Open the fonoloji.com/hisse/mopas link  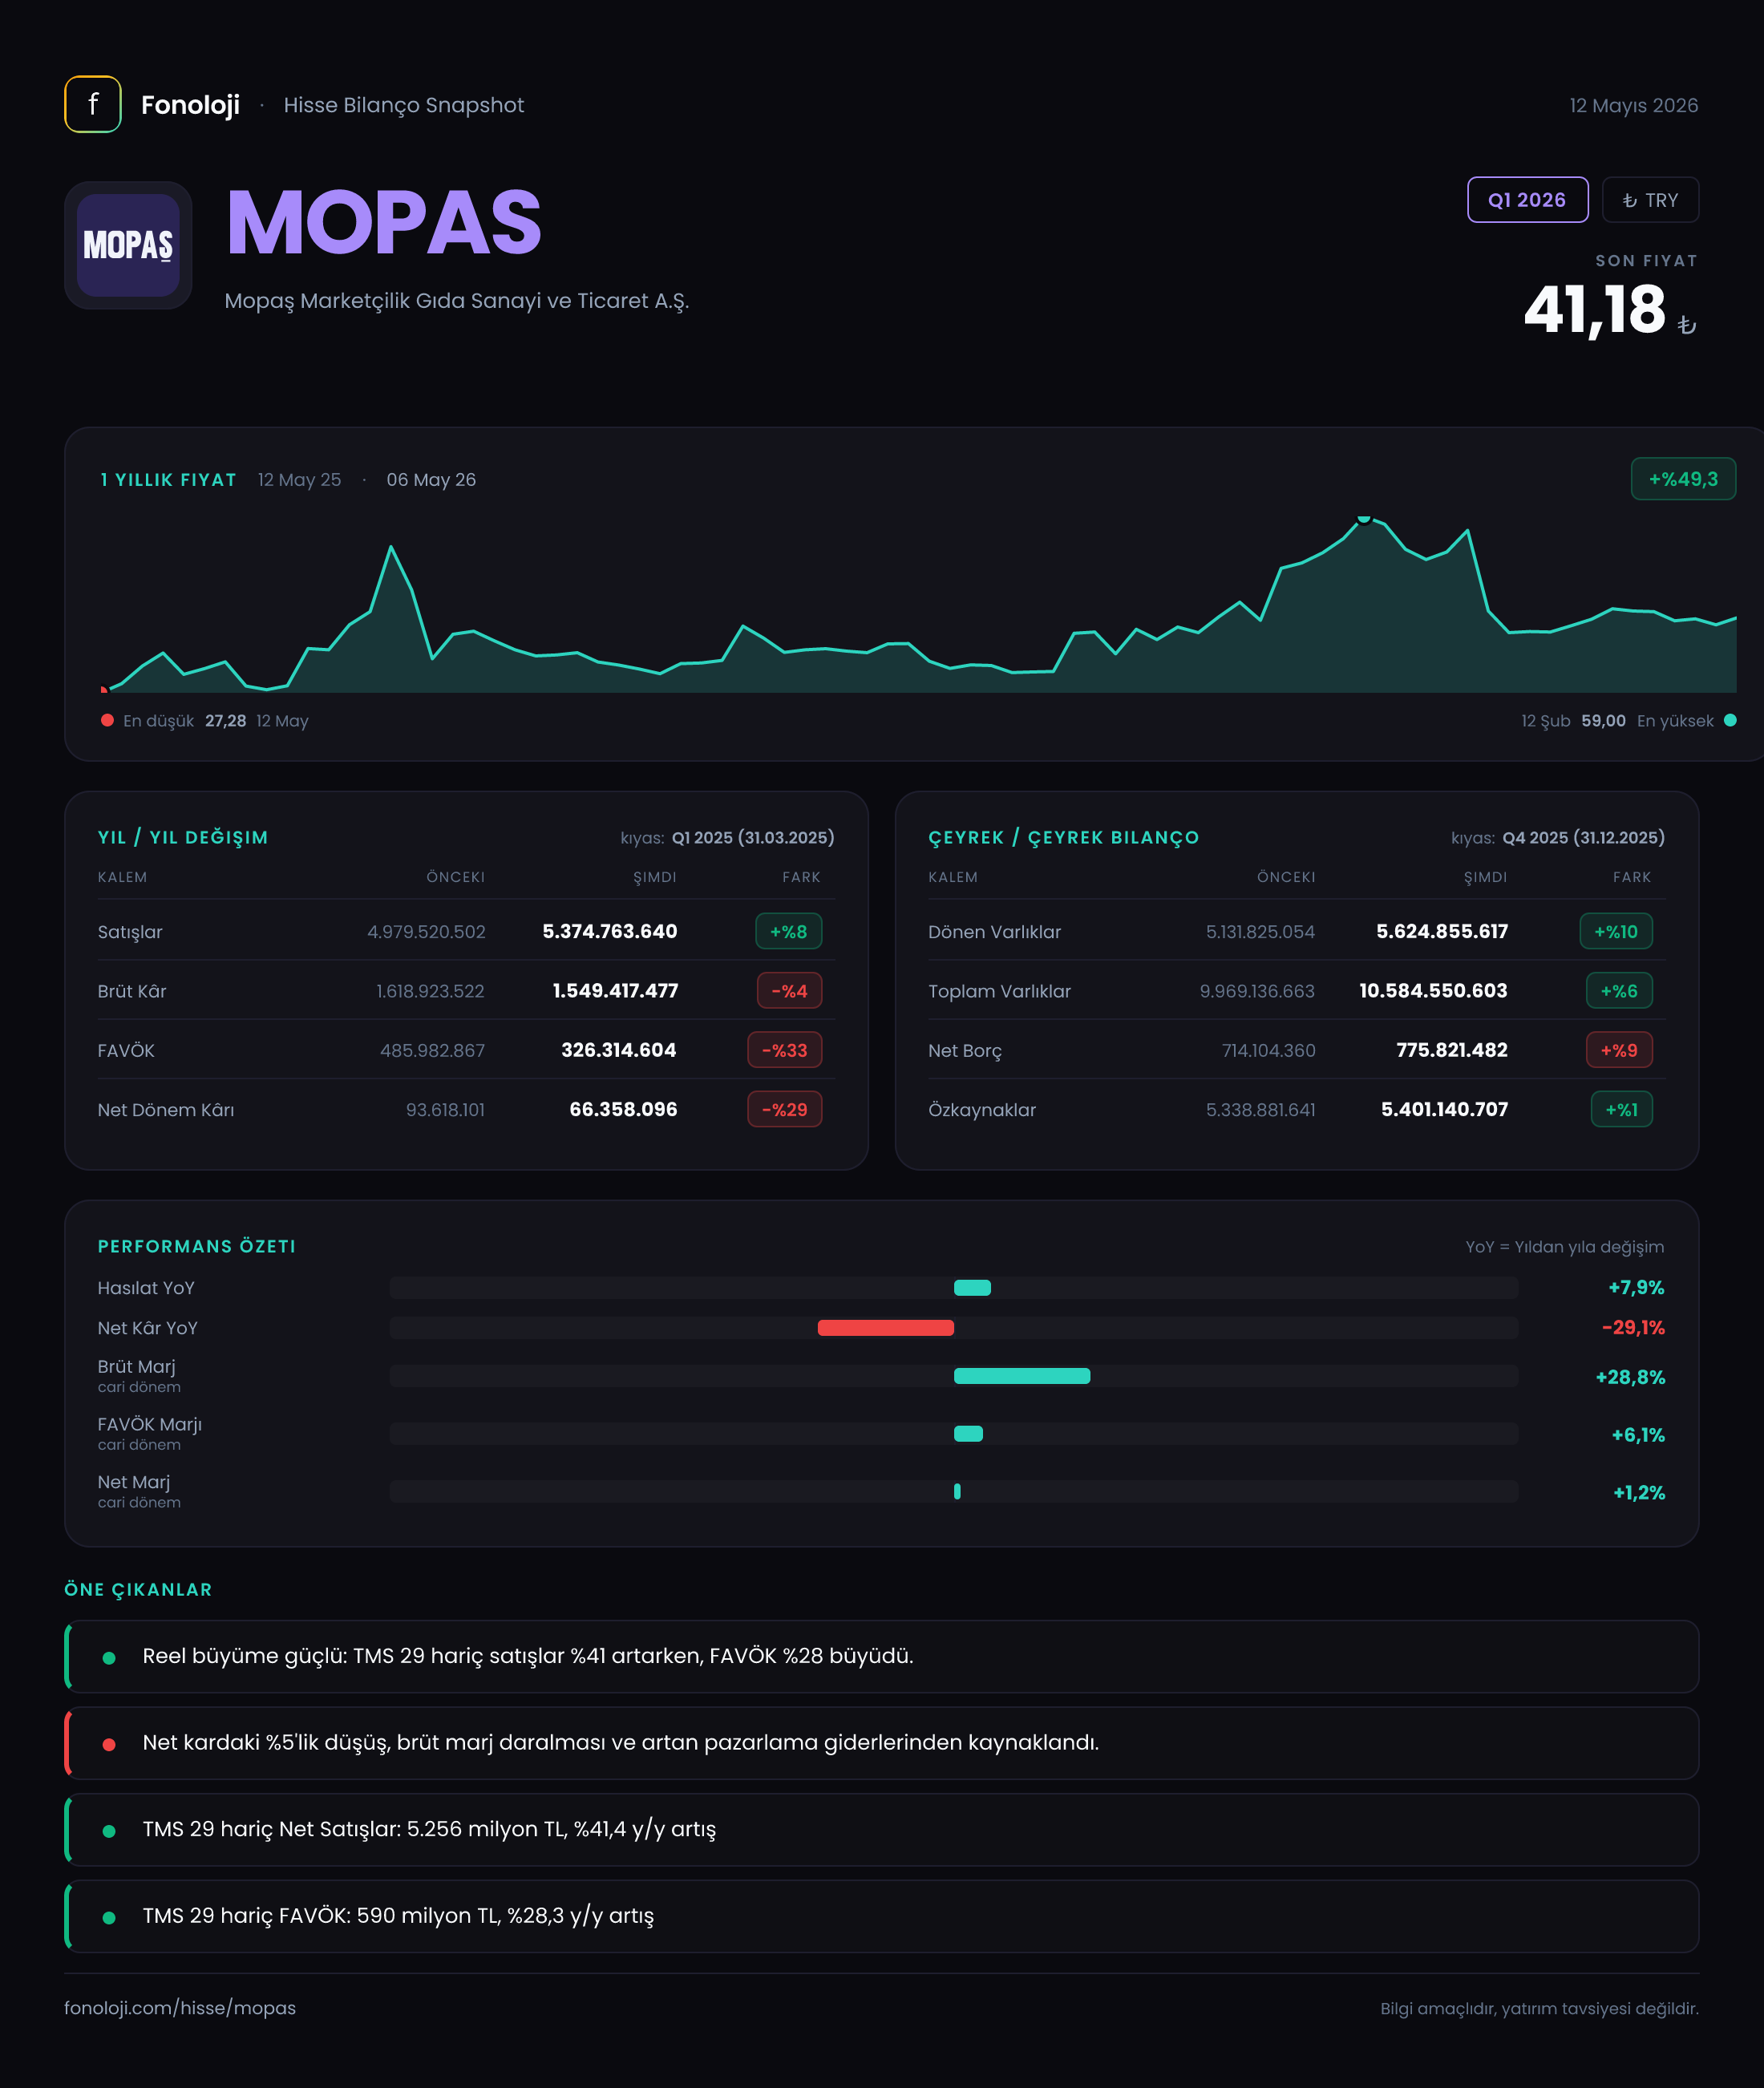click(180, 2008)
